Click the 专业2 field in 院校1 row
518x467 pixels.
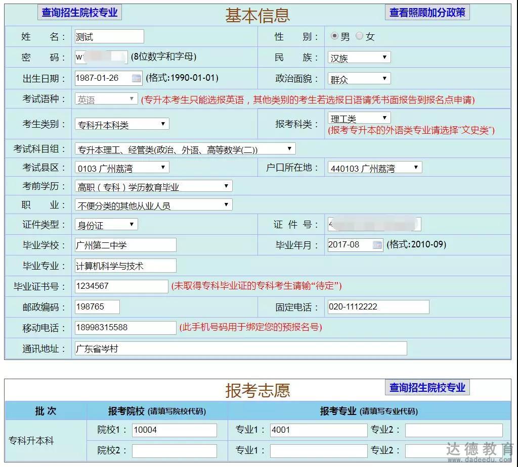454,430
